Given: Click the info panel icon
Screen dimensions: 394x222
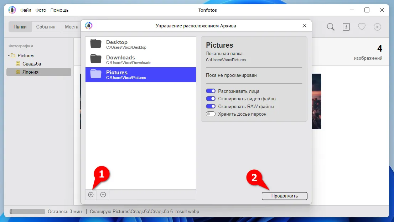Looking at the screenshot, I should pyautogui.click(x=346, y=27).
